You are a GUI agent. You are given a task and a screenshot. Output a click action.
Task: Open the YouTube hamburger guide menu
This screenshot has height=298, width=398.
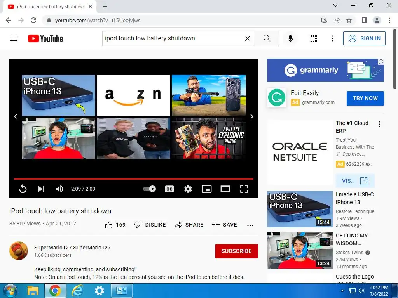(x=14, y=38)
